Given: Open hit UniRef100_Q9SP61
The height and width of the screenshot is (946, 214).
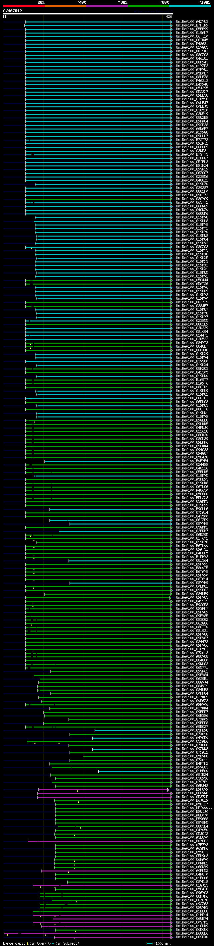Looking at the screenshot, I should tap(192, 671).
